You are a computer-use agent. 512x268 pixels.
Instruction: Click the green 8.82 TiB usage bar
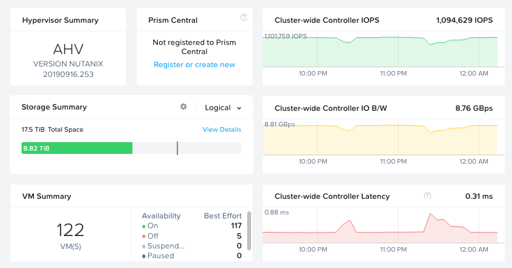(77, 149)
